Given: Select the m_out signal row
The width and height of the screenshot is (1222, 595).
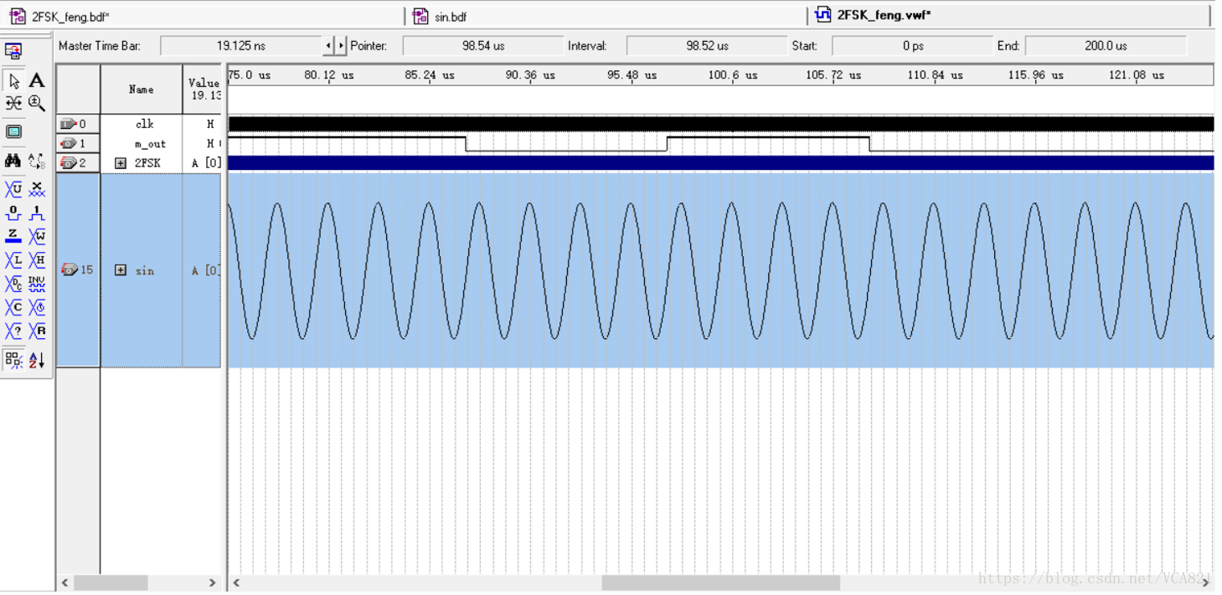Looking at the screenshot, I should tap(139, 143).
